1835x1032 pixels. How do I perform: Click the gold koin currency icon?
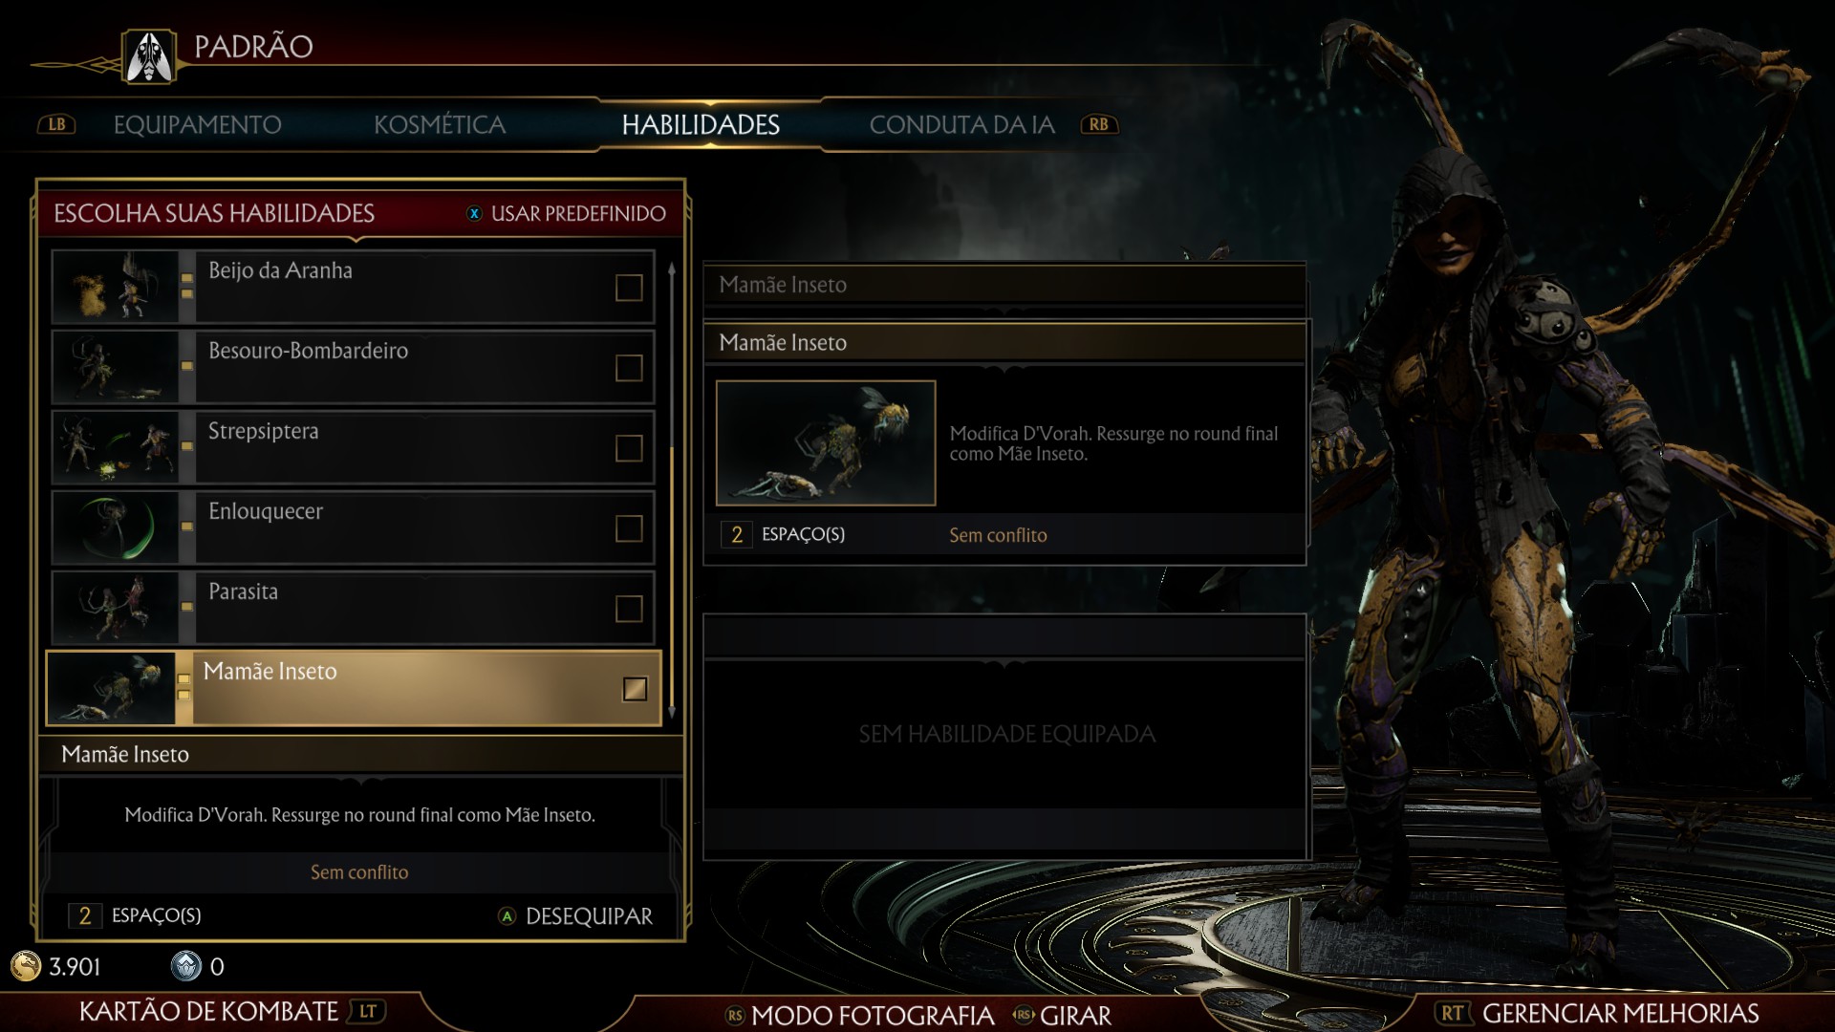(26, 966)
